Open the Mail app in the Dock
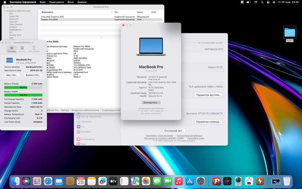Image resolution: width=302 pixels, height=189 pixels. coord(59,181)
